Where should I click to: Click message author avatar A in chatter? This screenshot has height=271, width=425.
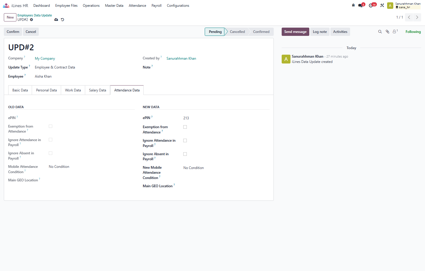point(286,59)
